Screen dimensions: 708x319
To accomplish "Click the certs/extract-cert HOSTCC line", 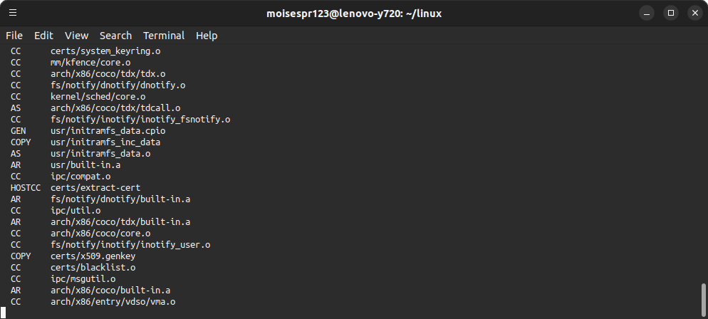I will click(76, 188).
